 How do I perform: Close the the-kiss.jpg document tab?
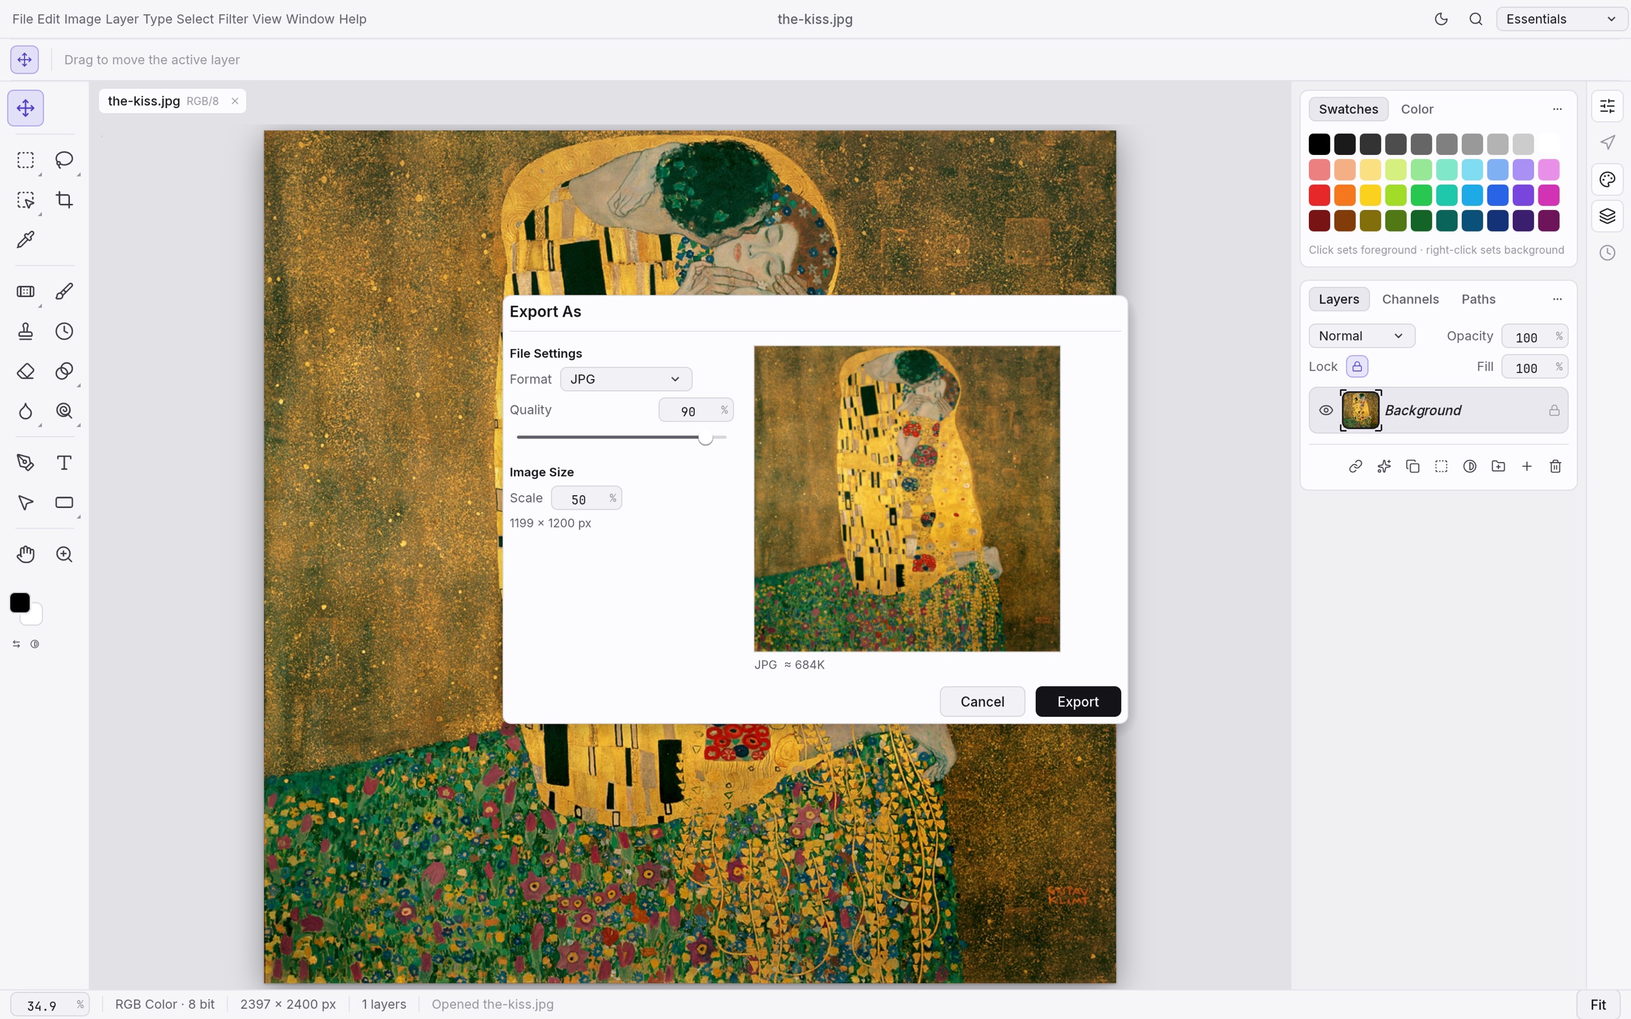click(234, 101)
